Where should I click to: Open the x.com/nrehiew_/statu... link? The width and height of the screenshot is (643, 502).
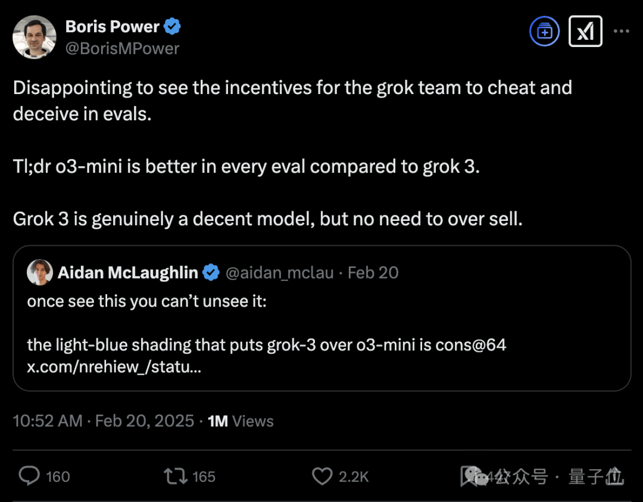tap(114, 367)
